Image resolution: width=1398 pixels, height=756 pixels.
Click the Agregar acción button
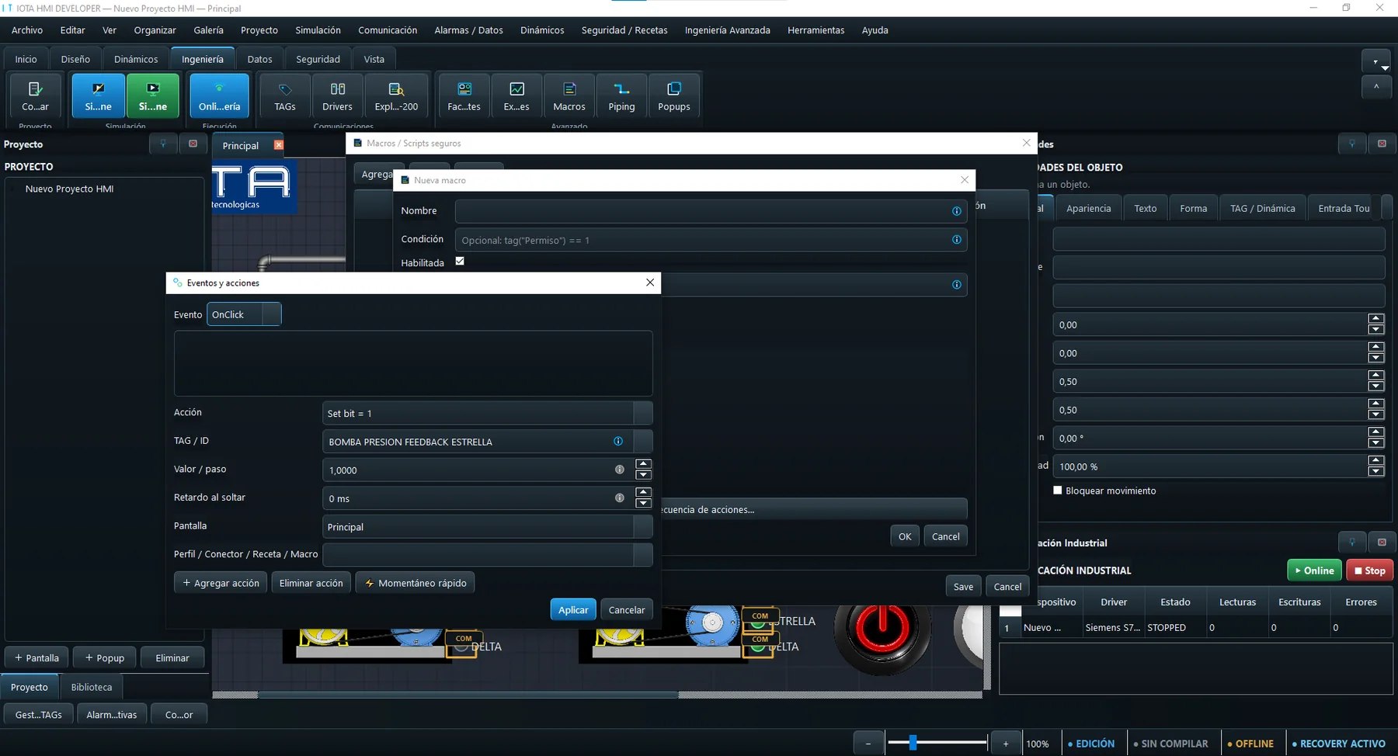pos(221,583)
